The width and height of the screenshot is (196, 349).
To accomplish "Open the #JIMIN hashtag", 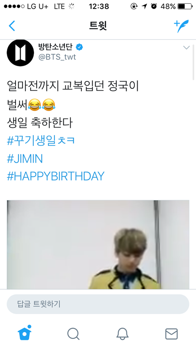I will click(25, 159).
